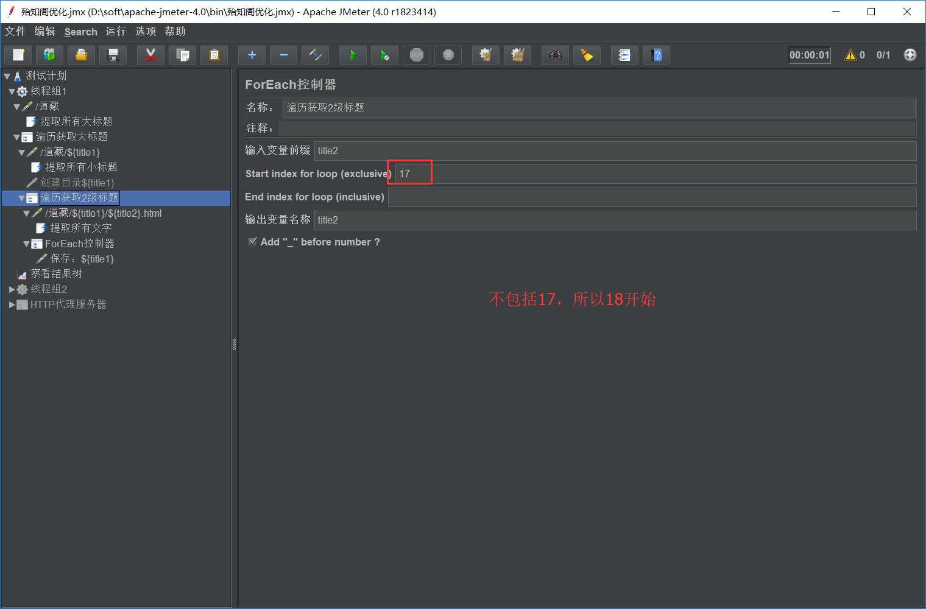The image size is (926, 609).
Task: Click the Clear All results icon
Action: coord(517,55)
